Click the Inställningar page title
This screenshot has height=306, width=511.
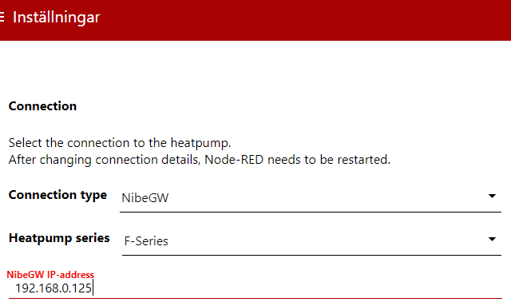[57, 18]
